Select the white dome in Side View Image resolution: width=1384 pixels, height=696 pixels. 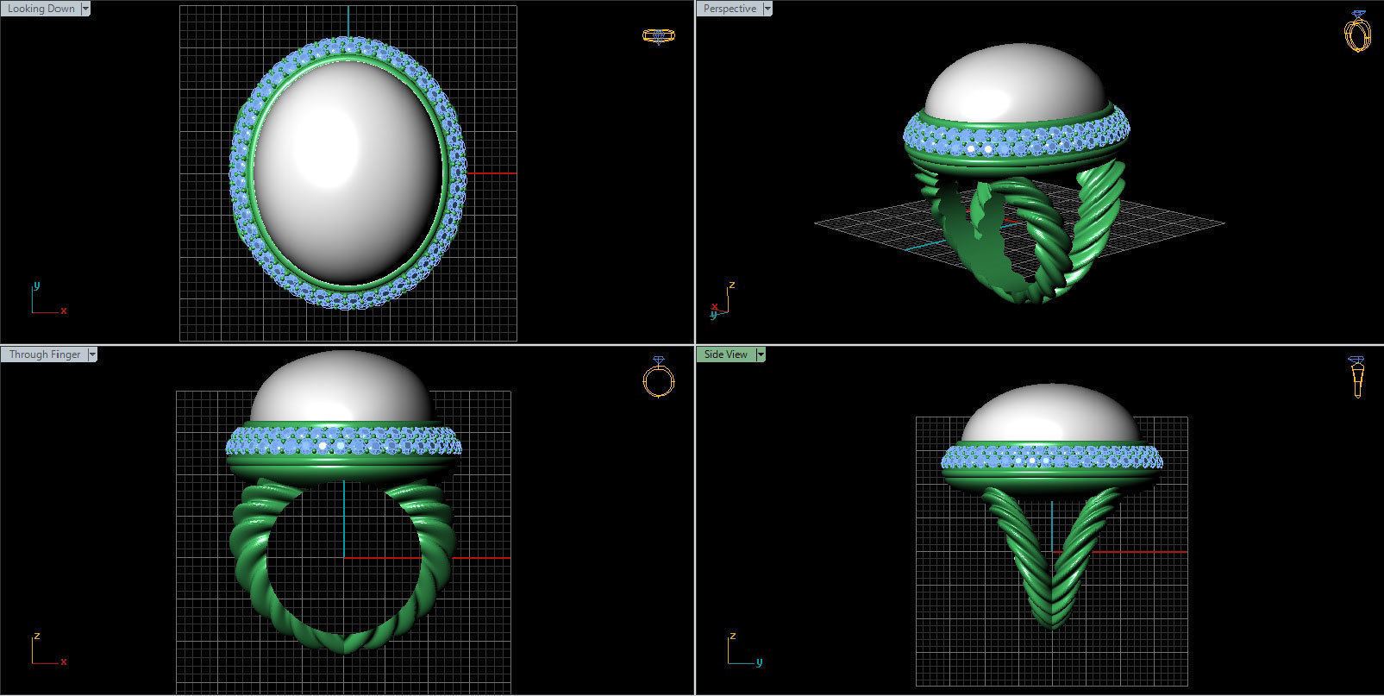click(x=1051, y=414)
